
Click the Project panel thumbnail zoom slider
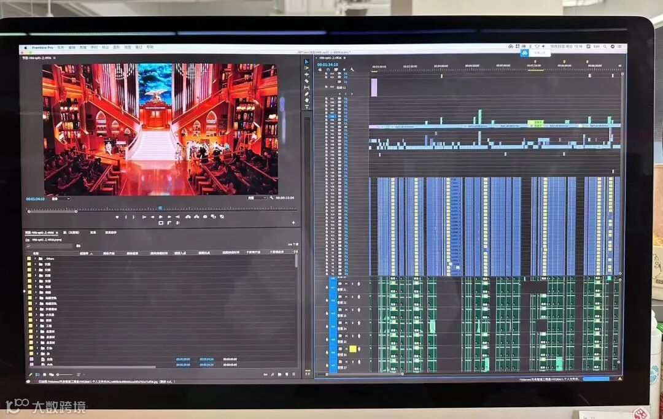65,375
